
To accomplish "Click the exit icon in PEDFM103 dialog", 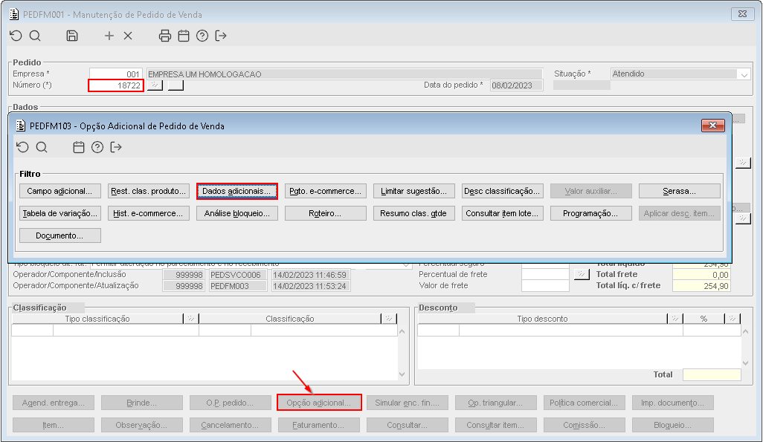I will click(116, 147).
